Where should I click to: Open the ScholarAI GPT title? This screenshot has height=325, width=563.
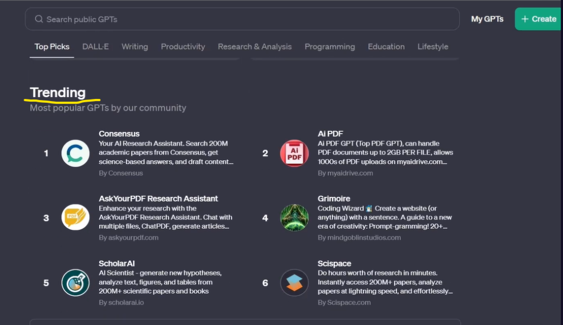point(117,263)
